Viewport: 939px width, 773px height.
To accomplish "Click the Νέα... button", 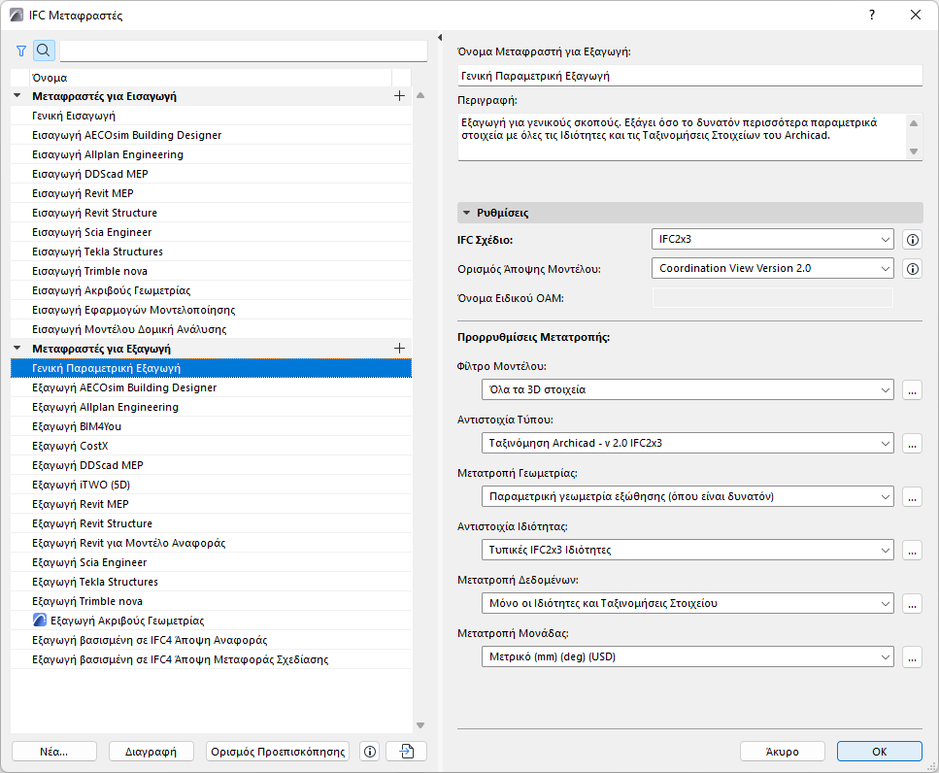I will click(53, 751).
